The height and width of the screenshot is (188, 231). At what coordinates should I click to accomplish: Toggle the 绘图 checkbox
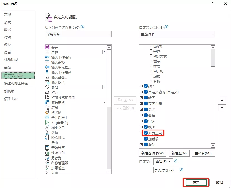pyautogui.click(x=146, y=98)
